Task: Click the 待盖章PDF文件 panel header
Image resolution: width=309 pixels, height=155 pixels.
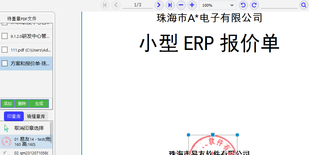Action: pos(22,19)
